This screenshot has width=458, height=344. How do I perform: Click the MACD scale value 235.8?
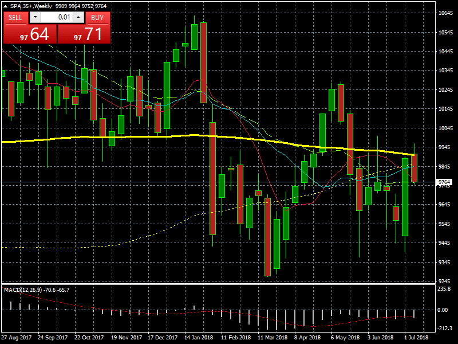pyautogui.click(x=444, y=290)
